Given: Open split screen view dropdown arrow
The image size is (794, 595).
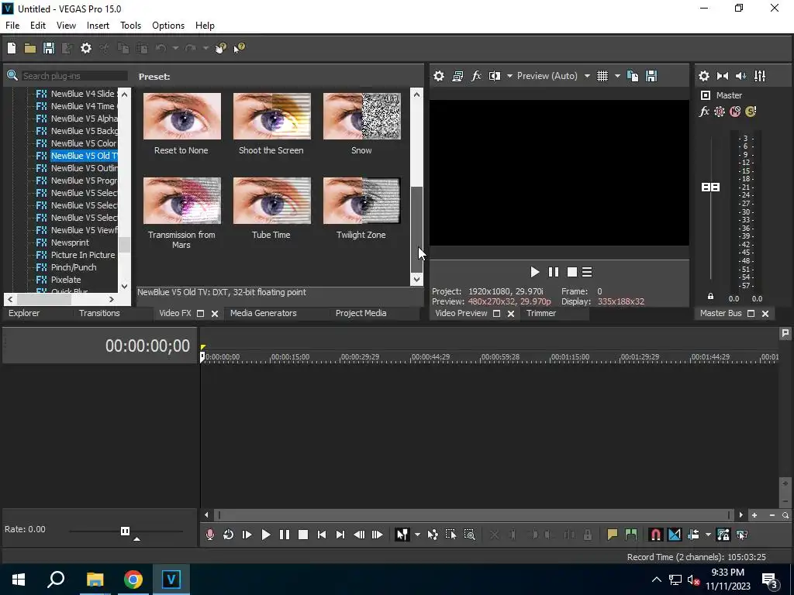Looking at the screenshot, I should [509, 76].
